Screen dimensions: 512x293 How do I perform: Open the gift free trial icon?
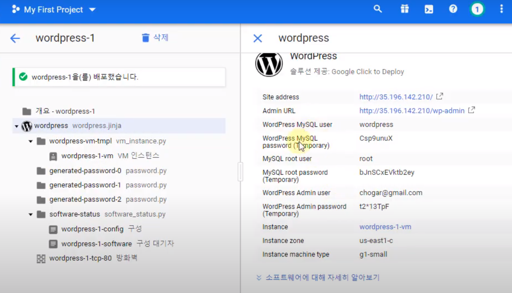click(404, 9)
